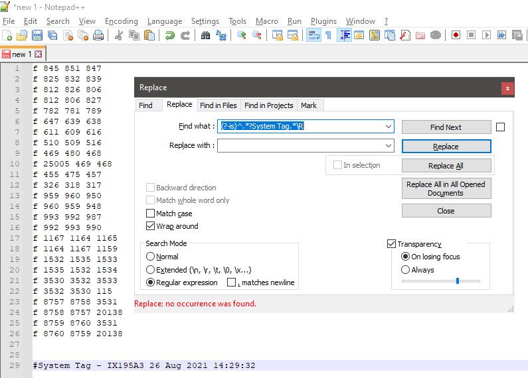Image resolution: width=528 pixels, height=378 pixels.
Task: Switch to Find in Files tab
Action: click(219, 105)
